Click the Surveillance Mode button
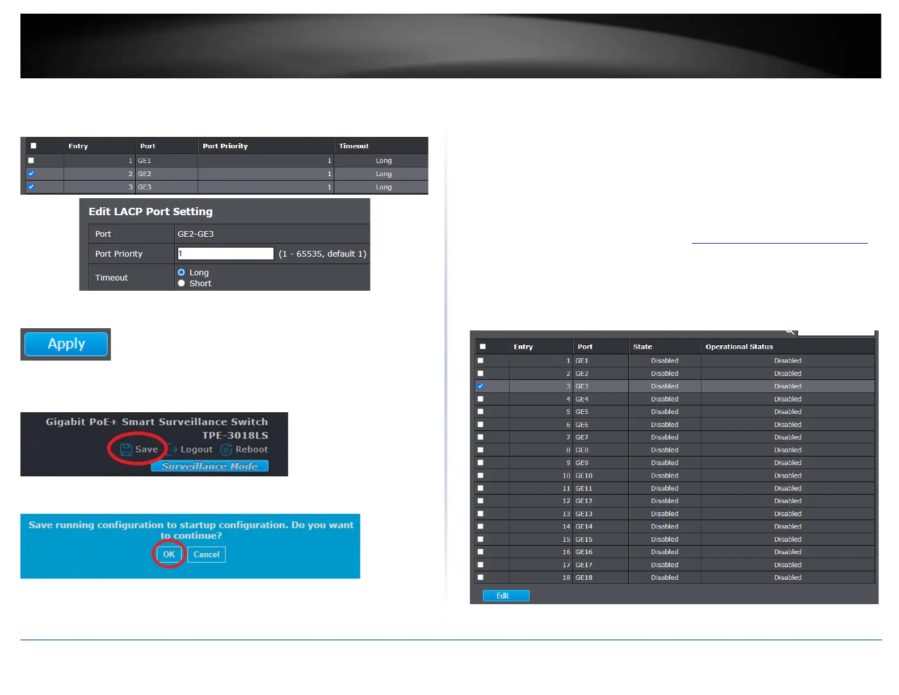Image resolution: width=899 pixels, height=695 pixels. pos(210,466)
